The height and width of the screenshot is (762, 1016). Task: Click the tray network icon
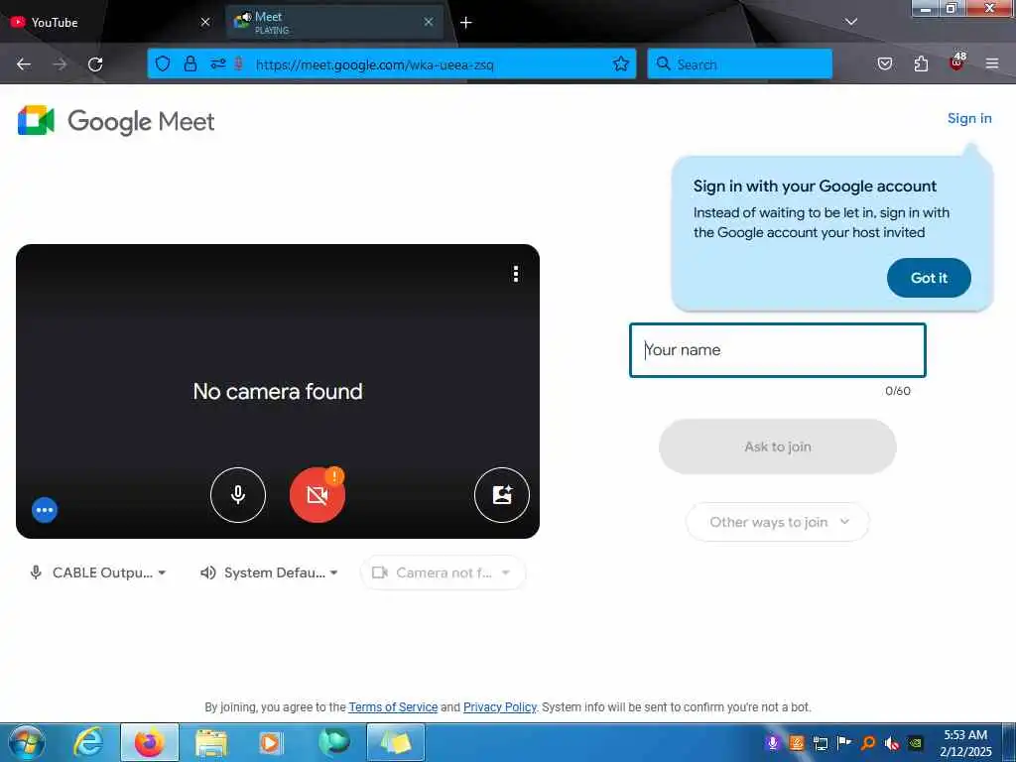tap(821, 743)
